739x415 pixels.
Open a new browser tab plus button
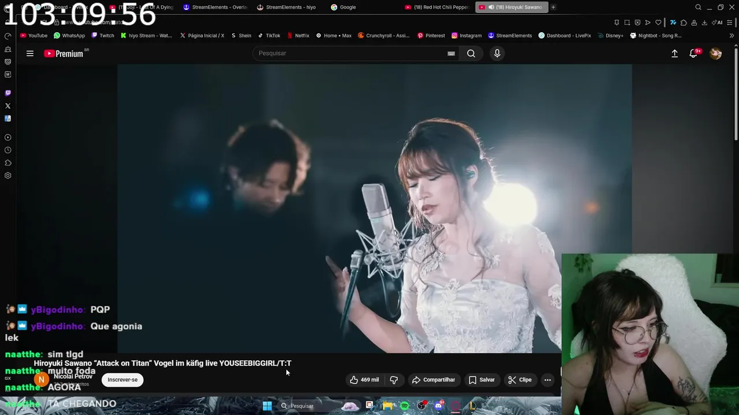coord(553,7)
